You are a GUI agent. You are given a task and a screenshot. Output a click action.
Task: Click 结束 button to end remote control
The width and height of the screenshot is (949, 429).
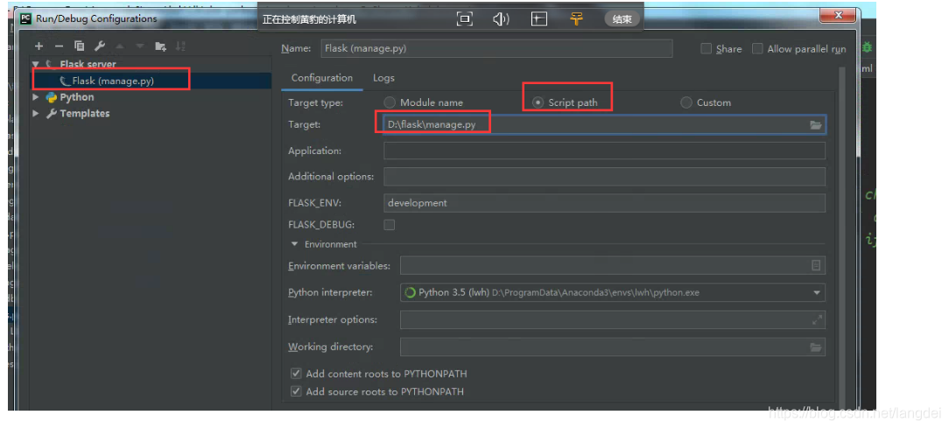pyautogui.click(x=622, y=19)
